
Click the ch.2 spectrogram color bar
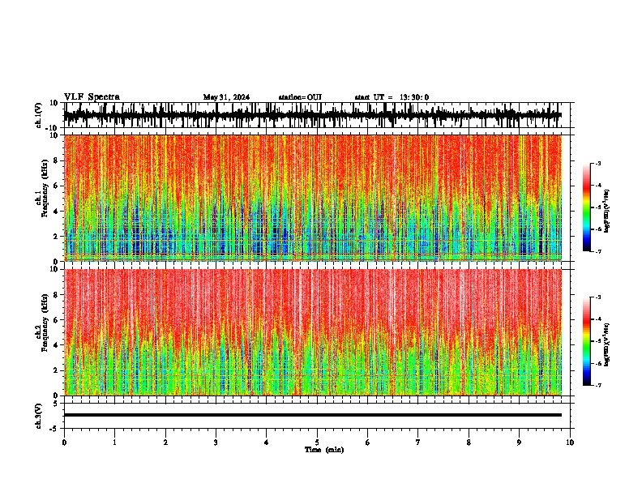587,341
